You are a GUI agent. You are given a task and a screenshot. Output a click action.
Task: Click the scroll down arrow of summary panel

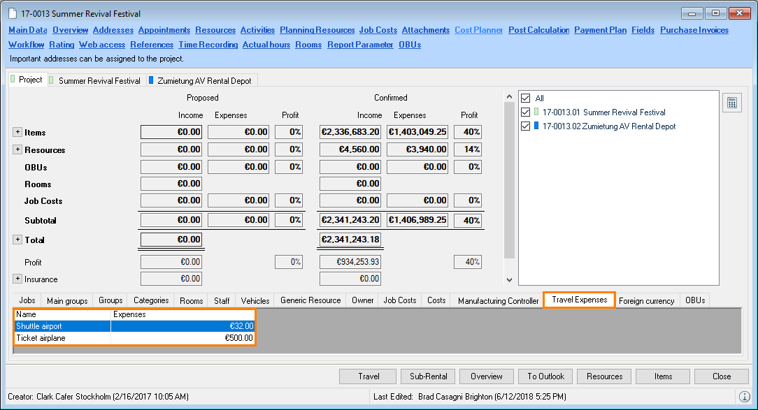point(509,279)
